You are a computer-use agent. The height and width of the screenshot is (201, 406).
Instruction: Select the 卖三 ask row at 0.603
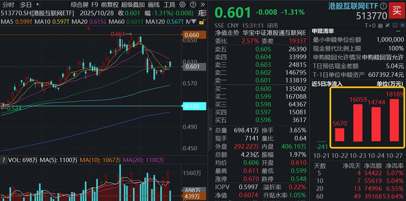pos(260,65)
